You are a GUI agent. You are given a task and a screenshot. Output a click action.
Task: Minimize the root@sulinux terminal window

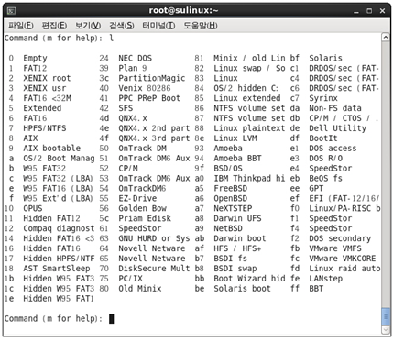[356, 11]
